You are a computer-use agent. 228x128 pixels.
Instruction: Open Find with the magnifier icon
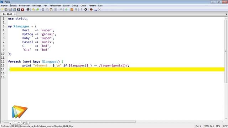pyautogui.click(x=61, y=10)
